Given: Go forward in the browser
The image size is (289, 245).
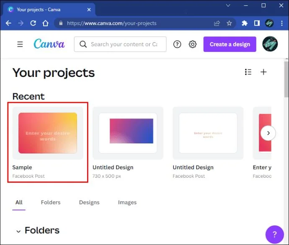Looking at the screenshot, I should 21,23.
